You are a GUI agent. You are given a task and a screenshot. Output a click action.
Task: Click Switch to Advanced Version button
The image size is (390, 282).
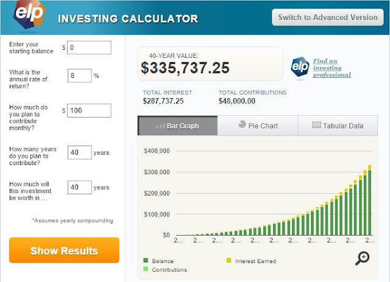[328, 18]
